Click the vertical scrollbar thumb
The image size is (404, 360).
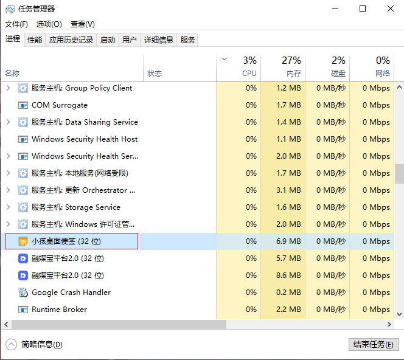click(x=399, y=173)
